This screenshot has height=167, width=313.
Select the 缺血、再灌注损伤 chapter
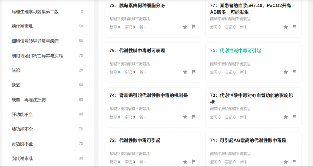(28, 100)
